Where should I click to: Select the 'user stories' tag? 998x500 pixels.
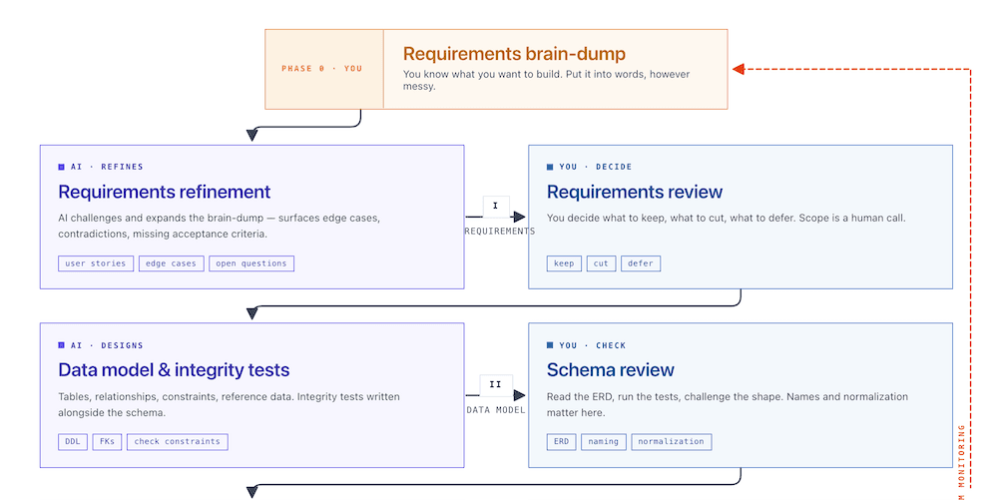[x=96, y=263]
